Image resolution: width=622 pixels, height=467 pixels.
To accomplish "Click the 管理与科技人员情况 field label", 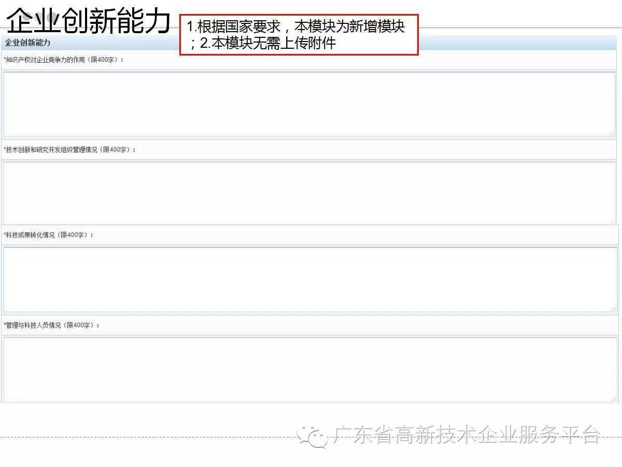I will (52, 325).
